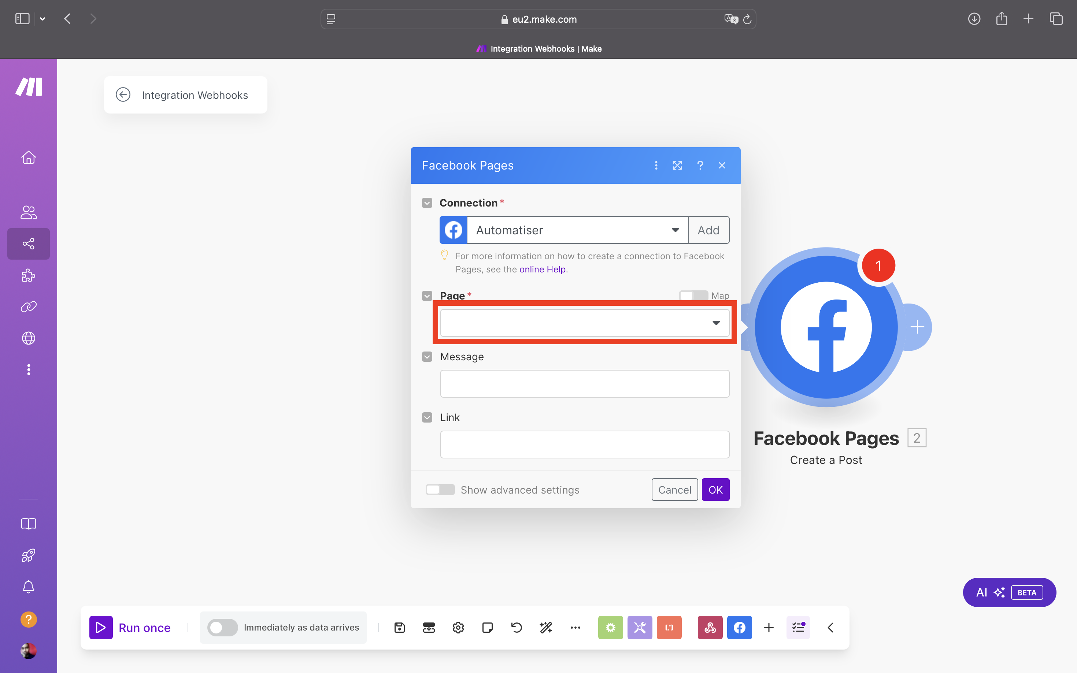Open the browser sidebar menu chevron
Screen dimensions: 1077x673
click(x=42, y=19)
